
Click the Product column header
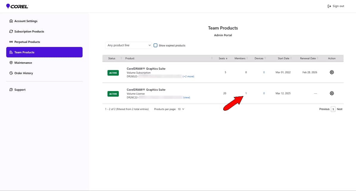pos(130,58)
